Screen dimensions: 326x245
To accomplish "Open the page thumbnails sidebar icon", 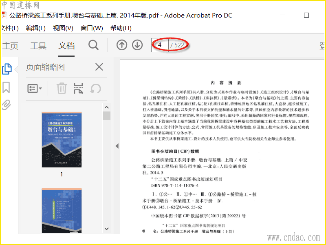I will [x=7, y=69].
